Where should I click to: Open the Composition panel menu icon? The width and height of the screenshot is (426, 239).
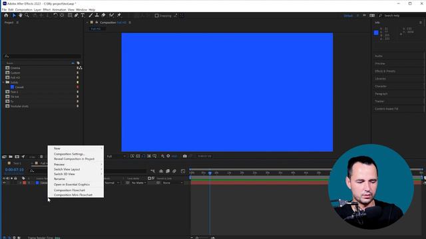pos(130,23)
